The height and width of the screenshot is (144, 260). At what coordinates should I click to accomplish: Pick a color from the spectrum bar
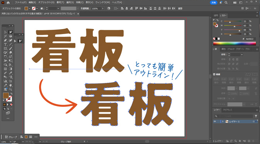tap(234, 44)
